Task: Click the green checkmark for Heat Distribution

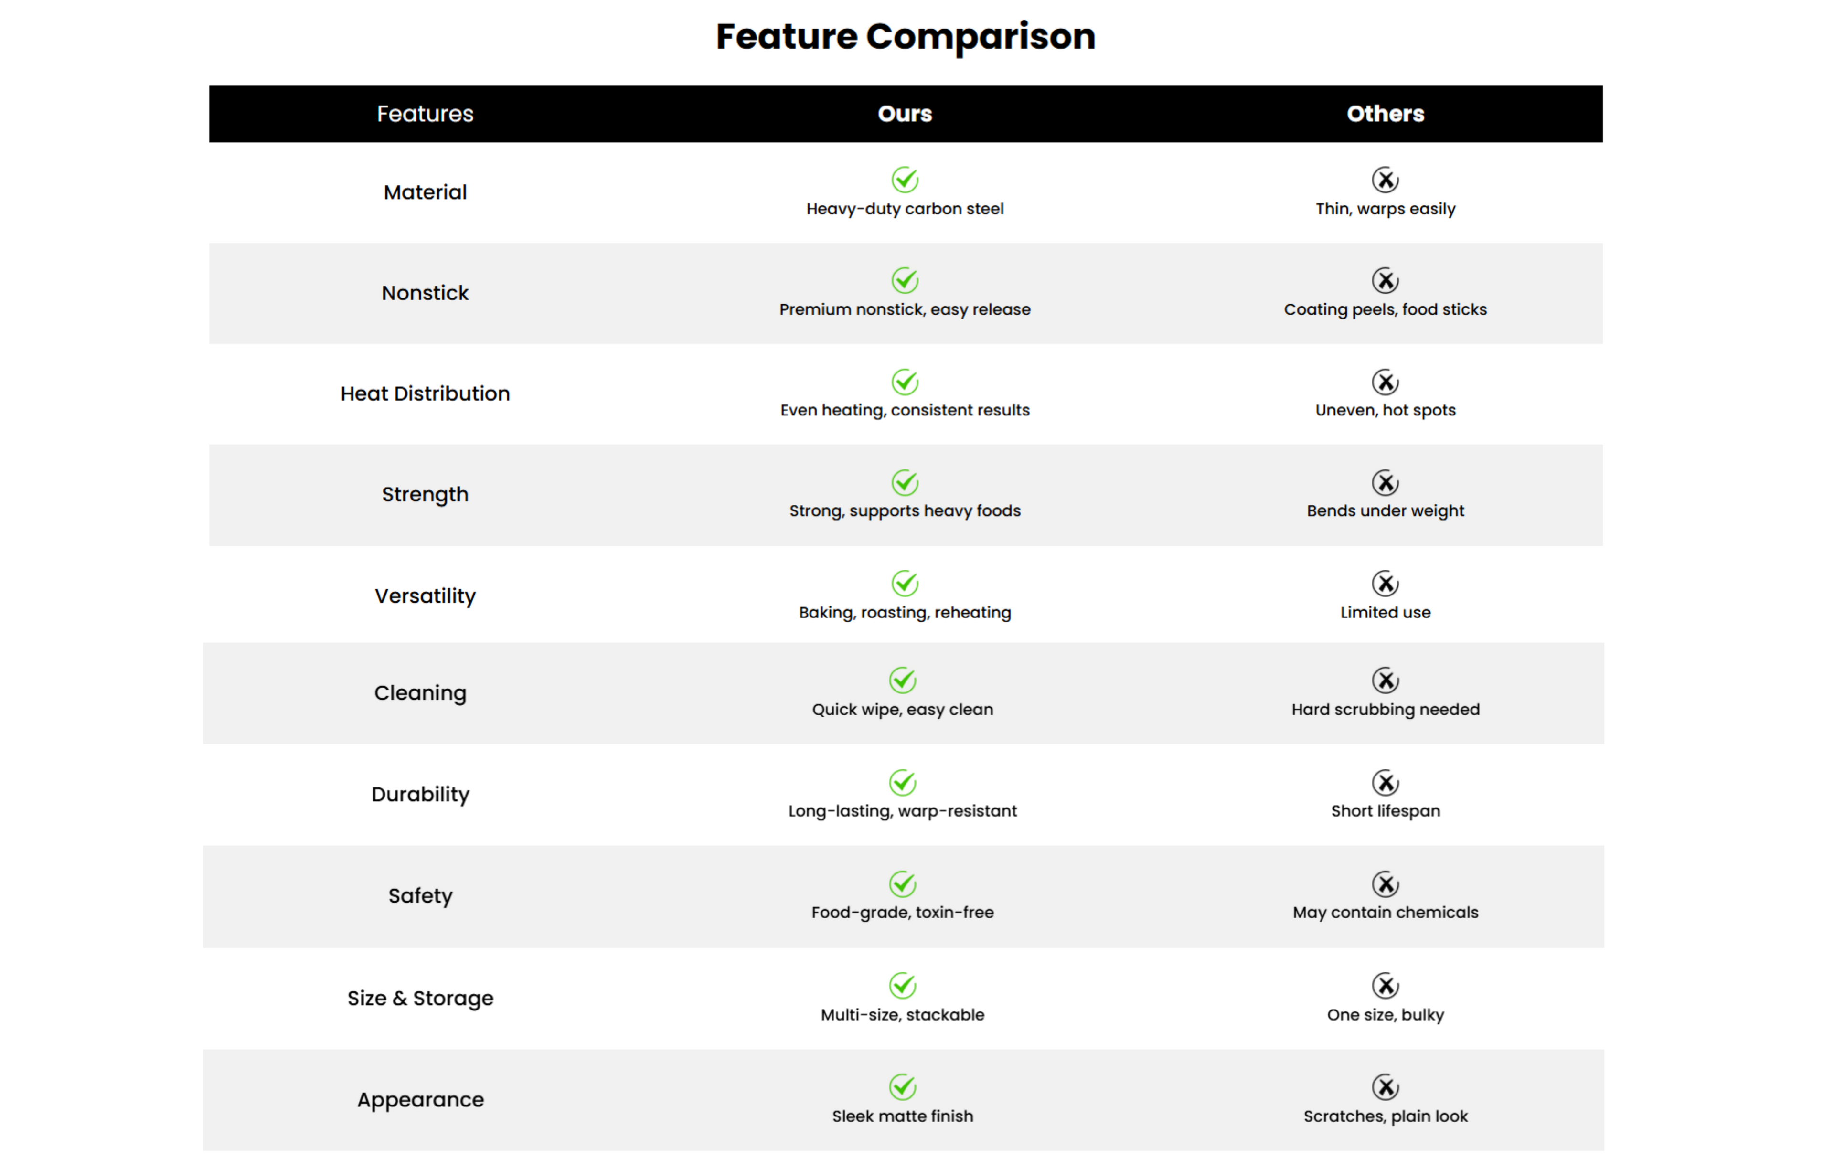Action: [905, 382]
